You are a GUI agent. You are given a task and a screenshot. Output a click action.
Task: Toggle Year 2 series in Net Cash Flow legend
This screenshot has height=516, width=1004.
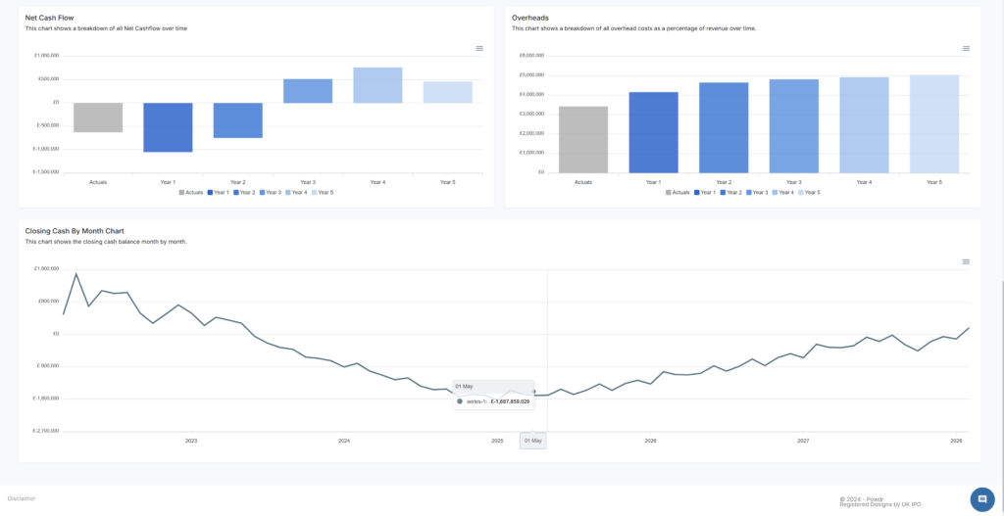[246, 192]
